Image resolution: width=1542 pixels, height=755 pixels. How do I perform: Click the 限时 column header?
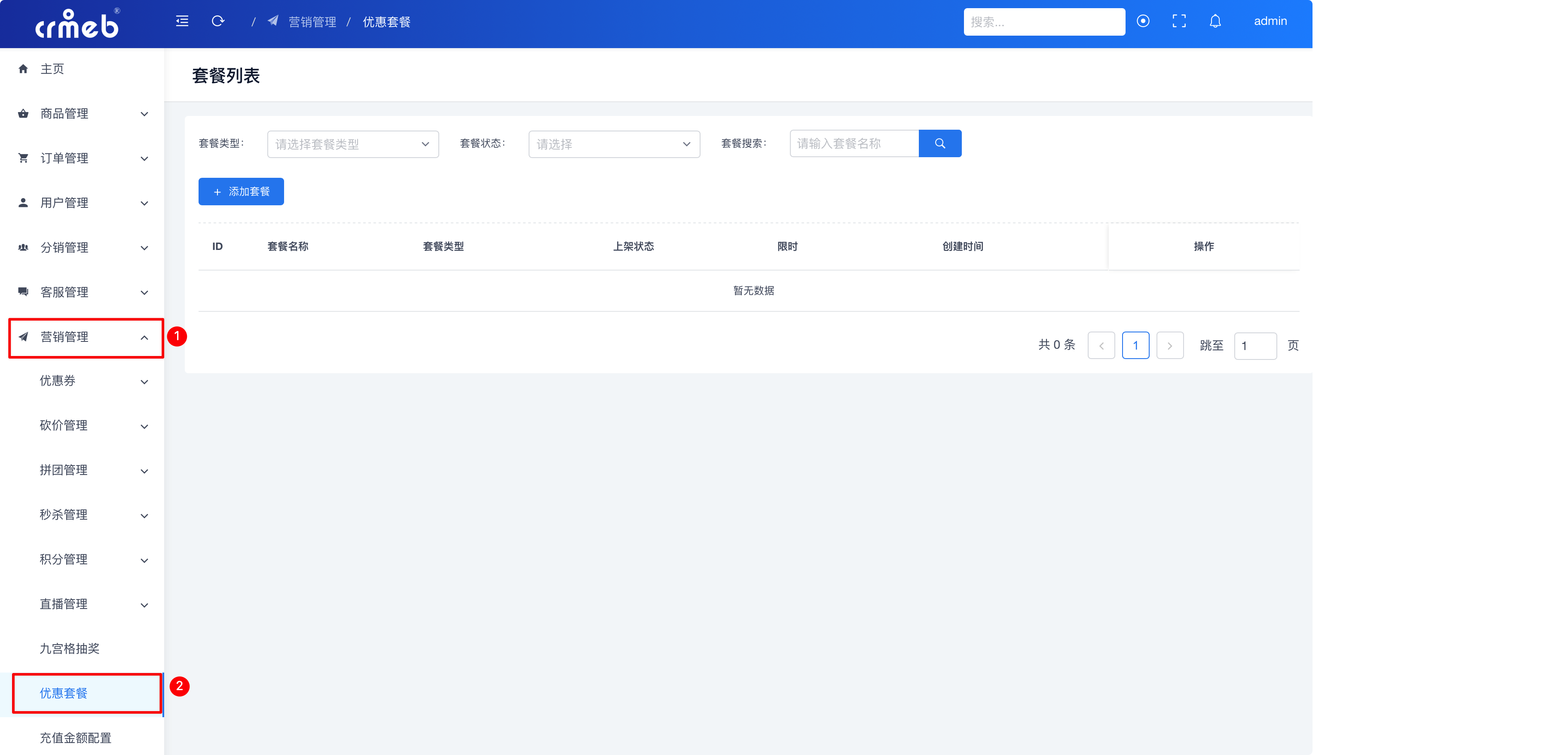(x=787, y=247)
